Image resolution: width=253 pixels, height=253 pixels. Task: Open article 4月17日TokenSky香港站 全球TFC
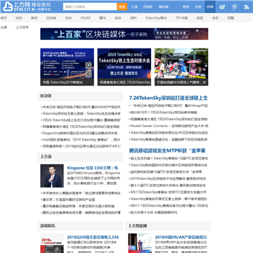tap(169, 192)
